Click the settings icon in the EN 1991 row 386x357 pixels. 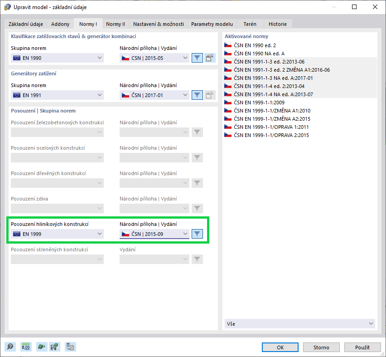tap(209, 95)
